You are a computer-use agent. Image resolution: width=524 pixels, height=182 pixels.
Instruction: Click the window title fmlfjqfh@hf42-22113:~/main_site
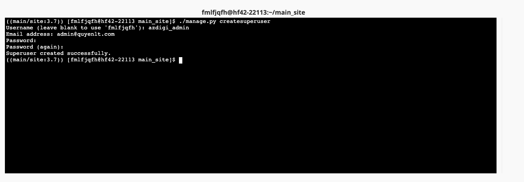coord(254,12)
